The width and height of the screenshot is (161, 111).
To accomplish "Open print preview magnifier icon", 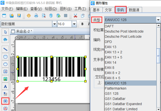I will tap(44, 16).
